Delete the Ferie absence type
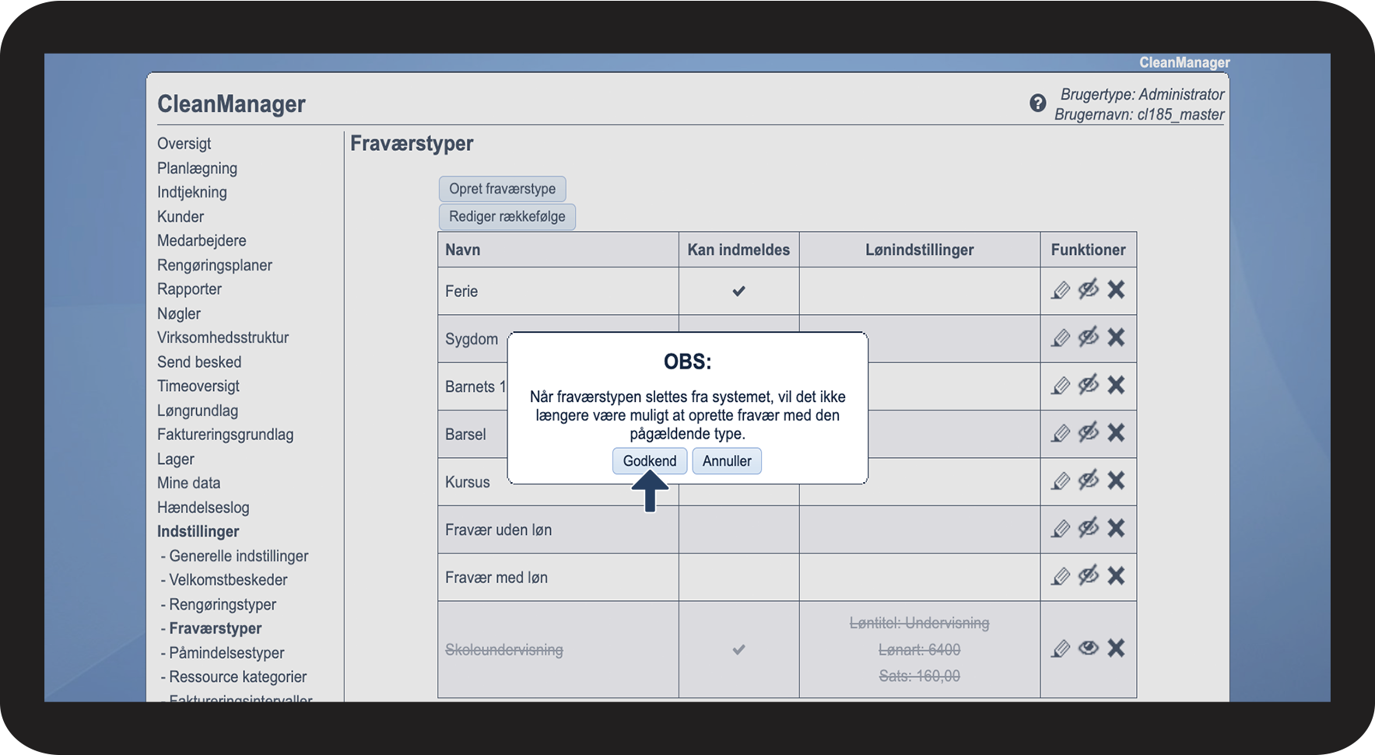Image resolution: width=1375 pixels, height=755 pixels. [1116, 289]
